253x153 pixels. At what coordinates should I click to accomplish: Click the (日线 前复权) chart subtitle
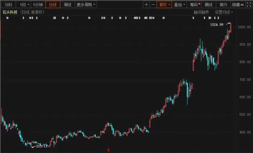tap(32, 12)
